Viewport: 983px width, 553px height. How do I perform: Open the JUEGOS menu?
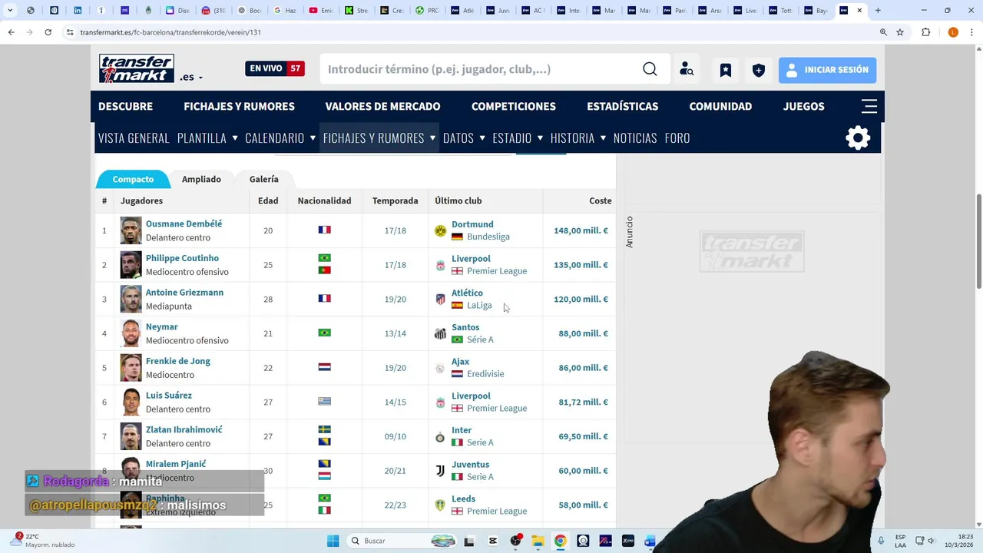click(803, 106)
